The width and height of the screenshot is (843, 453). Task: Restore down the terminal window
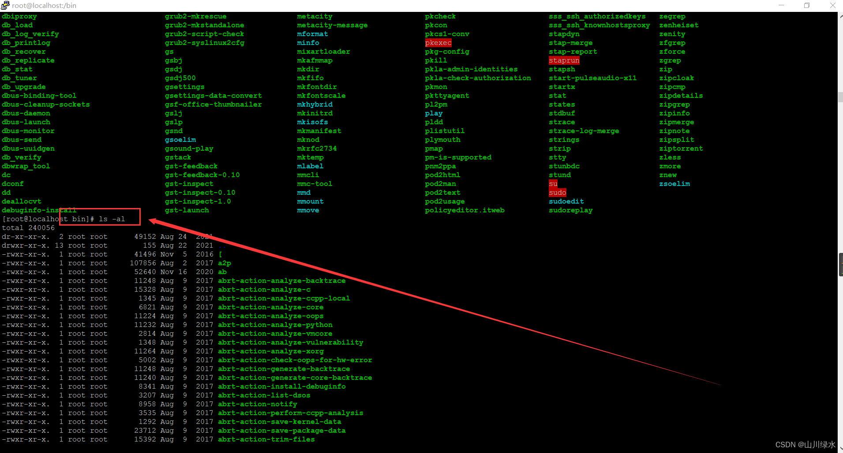click(x=807, y=5)
